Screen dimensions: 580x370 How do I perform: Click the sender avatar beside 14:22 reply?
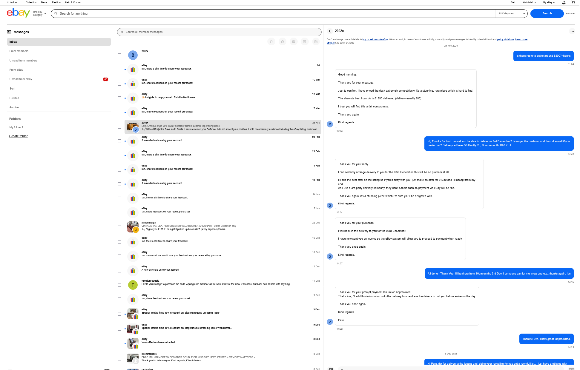pyautogui.click(x=330, y=322)
